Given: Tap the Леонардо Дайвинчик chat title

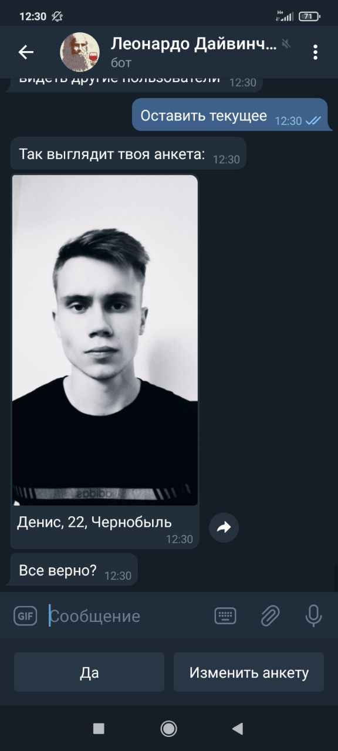Looking at the screenshot, I should 193,44.
